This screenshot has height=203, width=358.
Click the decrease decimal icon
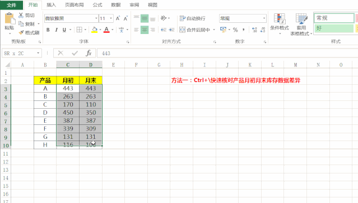(x=263, y=30)
